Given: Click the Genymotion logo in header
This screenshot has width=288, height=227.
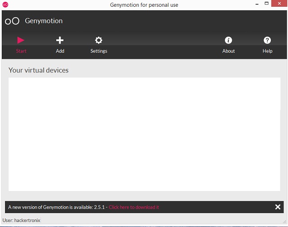Looking at the screenshot, I should [12, 21].
